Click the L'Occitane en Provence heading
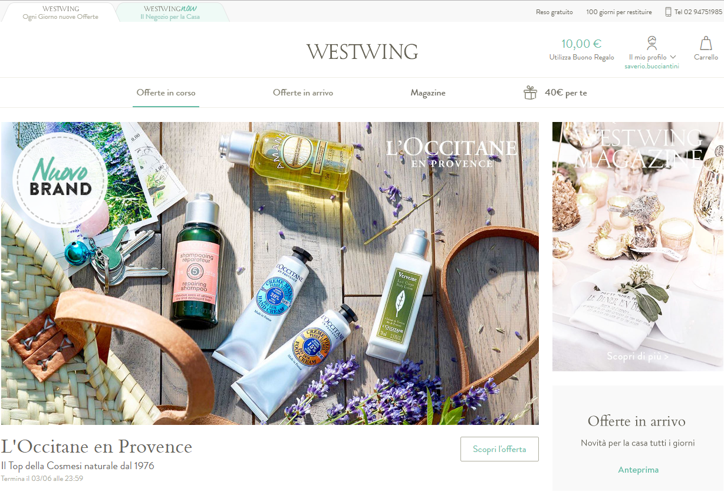 tap(97, 446)
